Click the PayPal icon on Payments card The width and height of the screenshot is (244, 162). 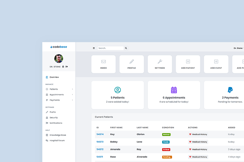(x=230, y=90)
